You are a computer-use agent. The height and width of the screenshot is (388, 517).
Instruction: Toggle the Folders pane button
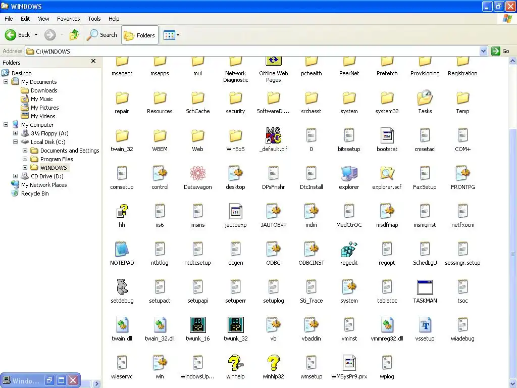click(140, 35)
